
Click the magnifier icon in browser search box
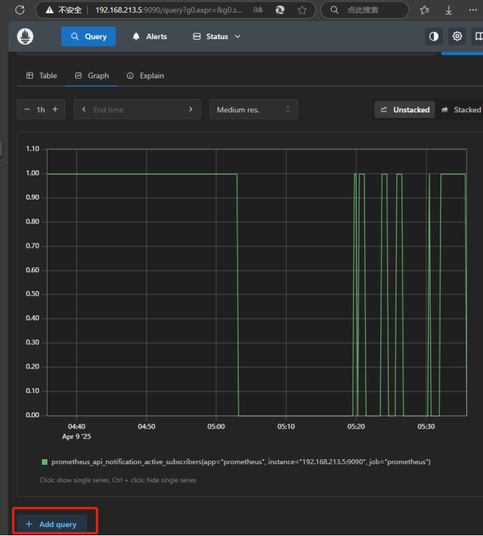[x=334, y=10]
